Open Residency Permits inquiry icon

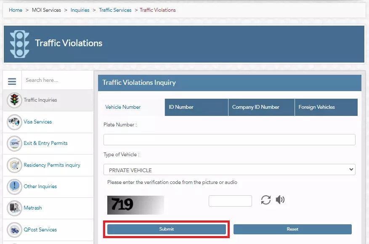pyautogui.click(x=14, y=165)
